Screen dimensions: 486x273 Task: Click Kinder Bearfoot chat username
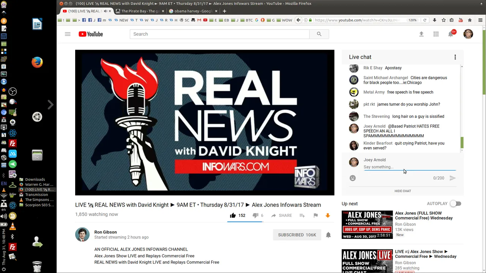click(x=378, y=143)
